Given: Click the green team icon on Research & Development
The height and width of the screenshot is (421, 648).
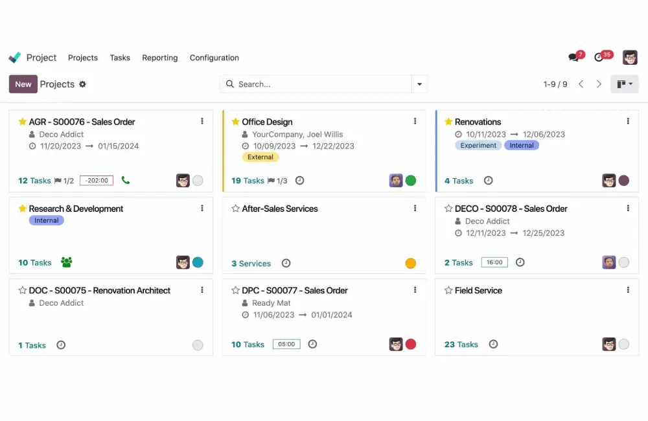Looking at the screenshot, I should [x=66, y=262].
